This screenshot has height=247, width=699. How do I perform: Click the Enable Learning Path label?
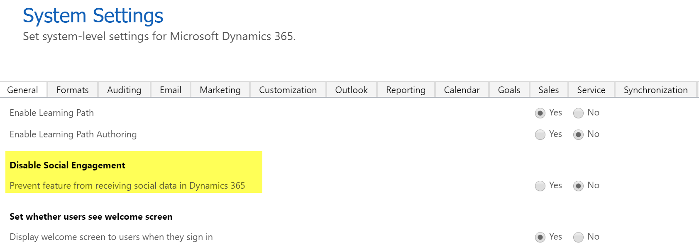click(x=52, y=113)
